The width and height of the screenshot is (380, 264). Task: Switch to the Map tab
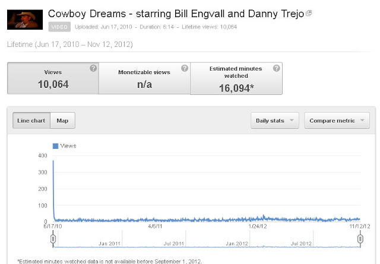coord(62,120)
